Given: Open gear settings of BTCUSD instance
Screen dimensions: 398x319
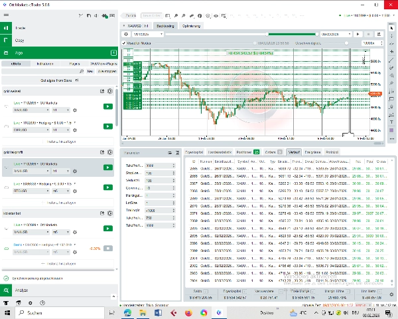Looking at the screenshot, I should 75,191.
